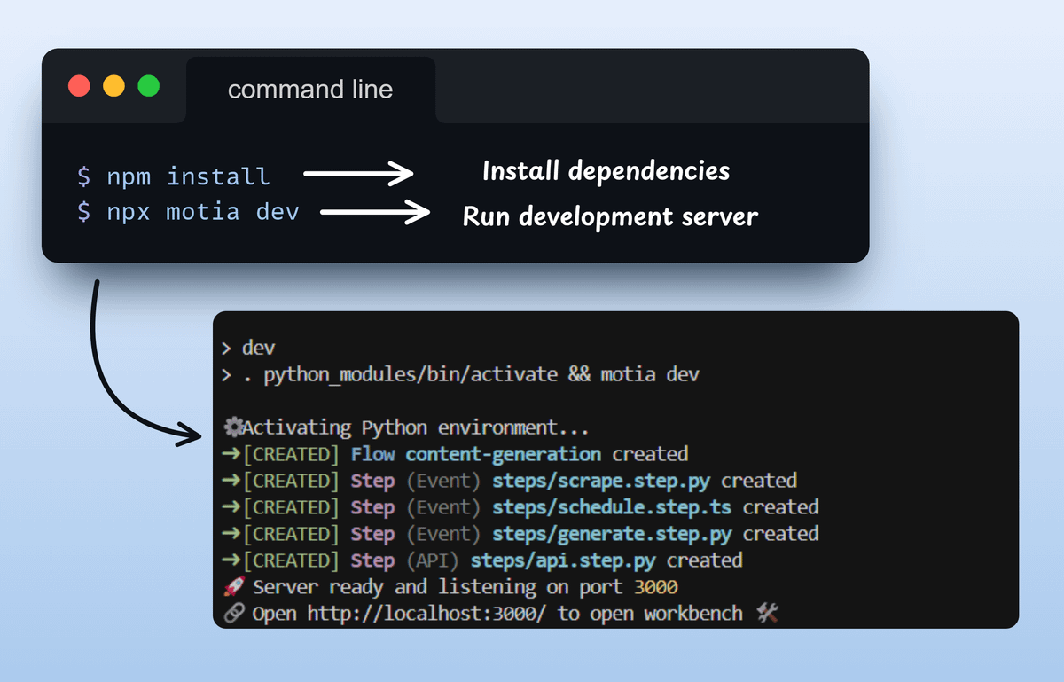Viewport: 1064px width, 682px height.
Task: Click the [CREATED] tag on Flow line
Action: click(x=291, y=454)
